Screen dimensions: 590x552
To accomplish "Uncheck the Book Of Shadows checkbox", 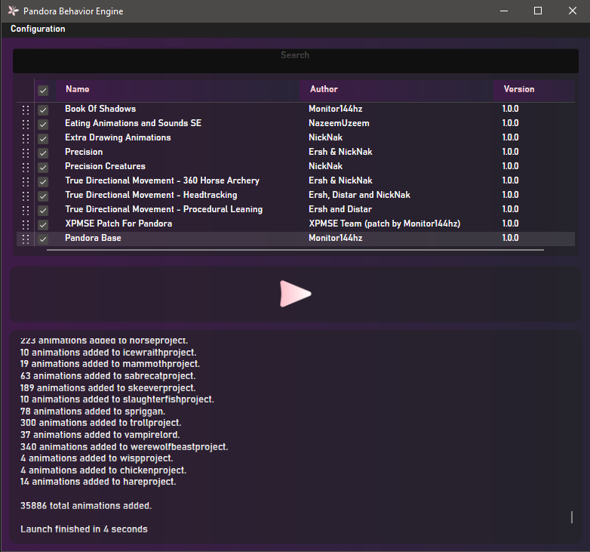I will coord(43,110).
